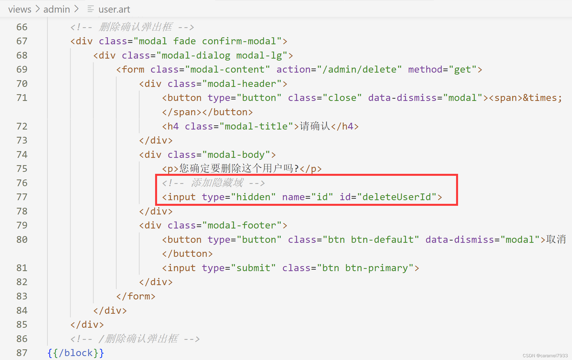
Task: Click the file icon beside user.art
Action: pos(90,9)
